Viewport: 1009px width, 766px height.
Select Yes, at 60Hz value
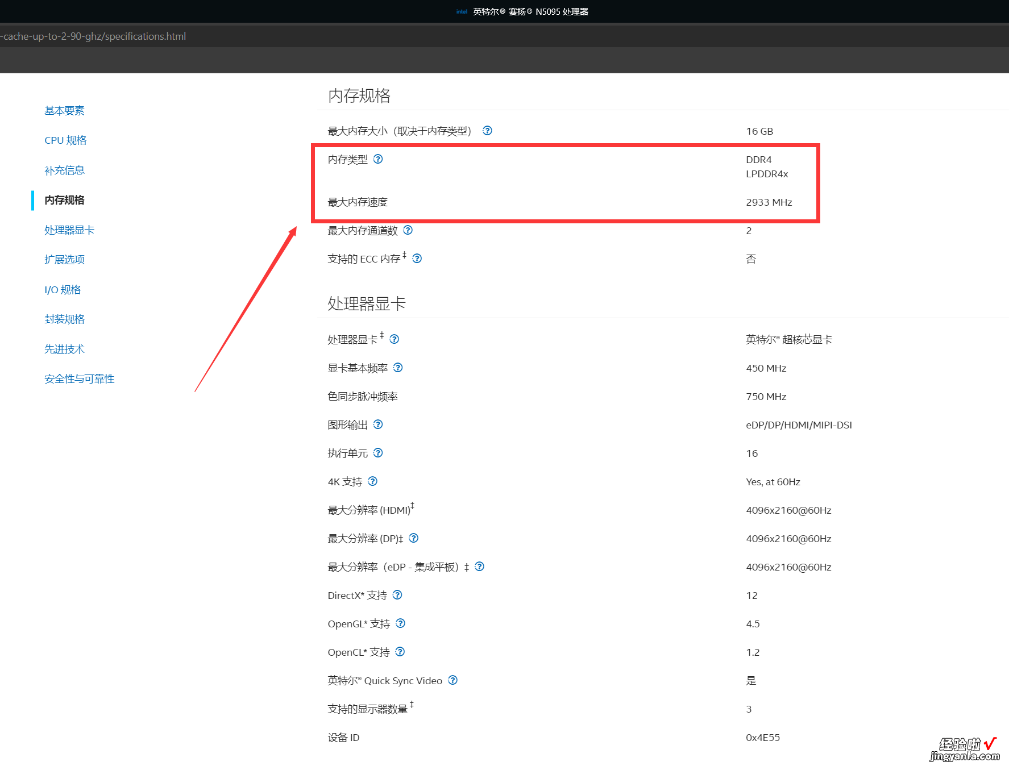click(x=773, y=482)
